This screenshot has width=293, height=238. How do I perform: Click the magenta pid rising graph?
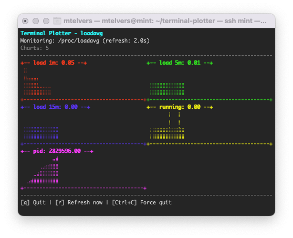tap(43, 170)
